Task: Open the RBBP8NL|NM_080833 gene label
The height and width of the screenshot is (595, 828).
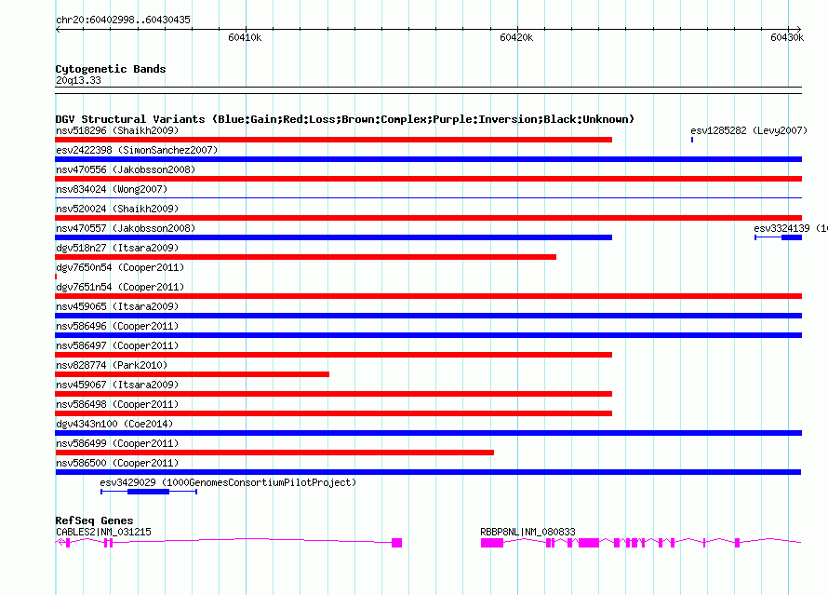Action: tap(528, 532)
